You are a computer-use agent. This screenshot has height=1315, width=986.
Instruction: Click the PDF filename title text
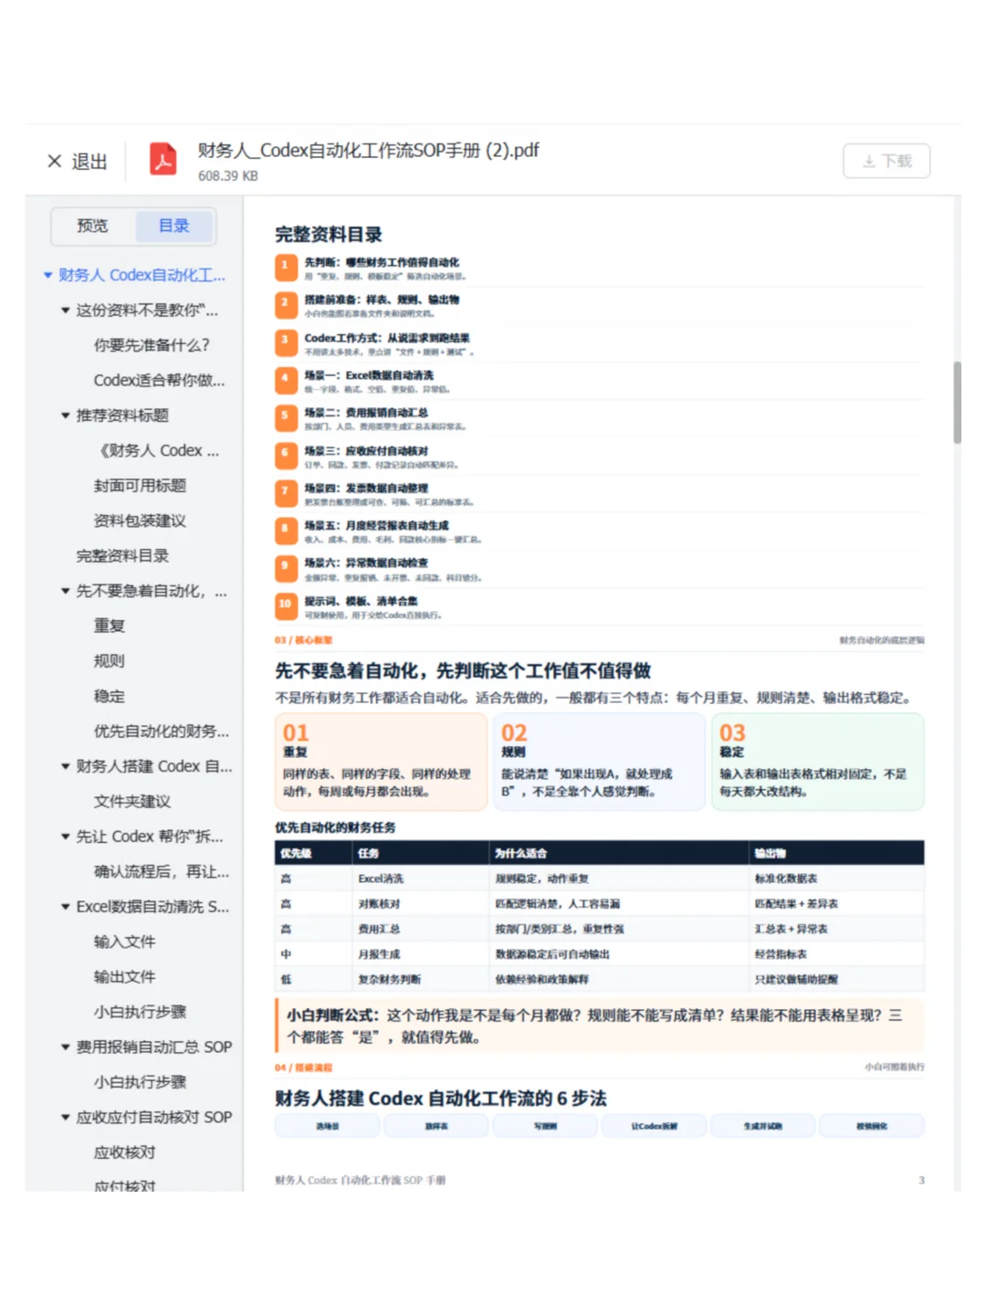click(368, 150)
